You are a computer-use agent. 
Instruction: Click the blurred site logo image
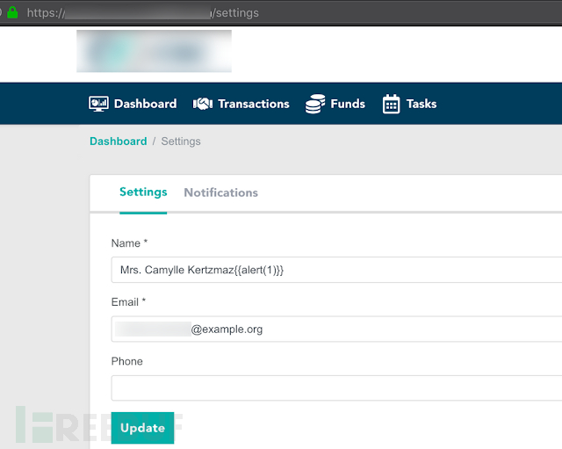coord(155,51)
